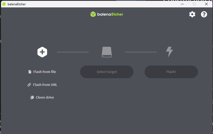Choose the Flash from file text
The width and height of the screenshot is (213, 134).
[45, 72]
